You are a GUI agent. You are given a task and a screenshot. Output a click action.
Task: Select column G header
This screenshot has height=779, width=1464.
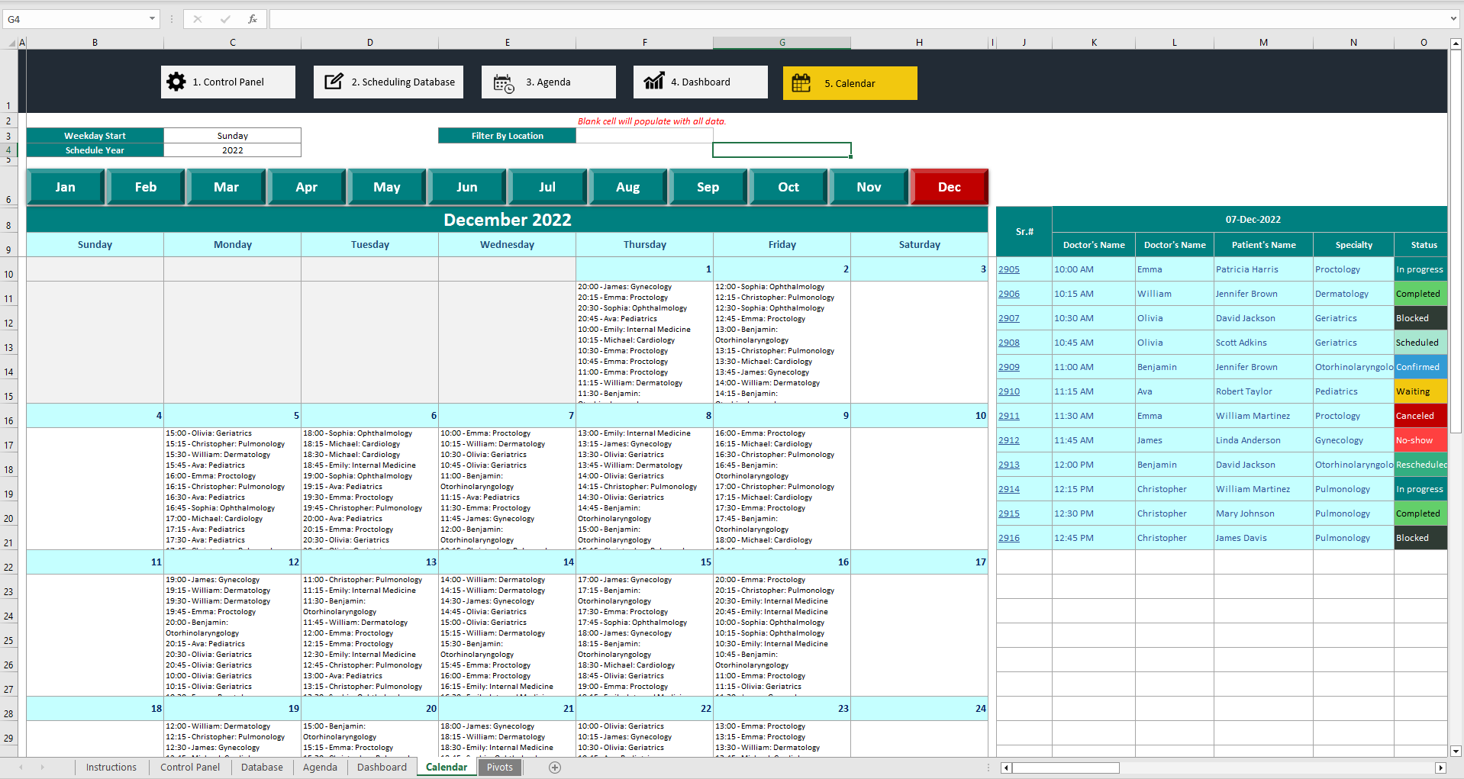pyautogui.click(x=782, y=43)
